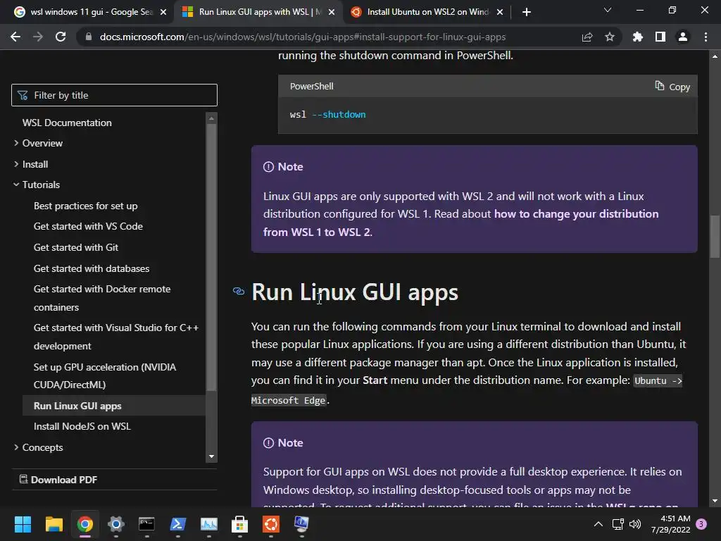Open the clock and date panel
721x541 pixels.
(x=671, y=524)
